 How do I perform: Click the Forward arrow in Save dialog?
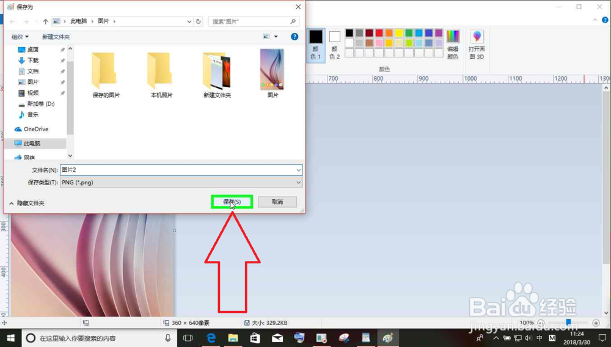point(26,21)
